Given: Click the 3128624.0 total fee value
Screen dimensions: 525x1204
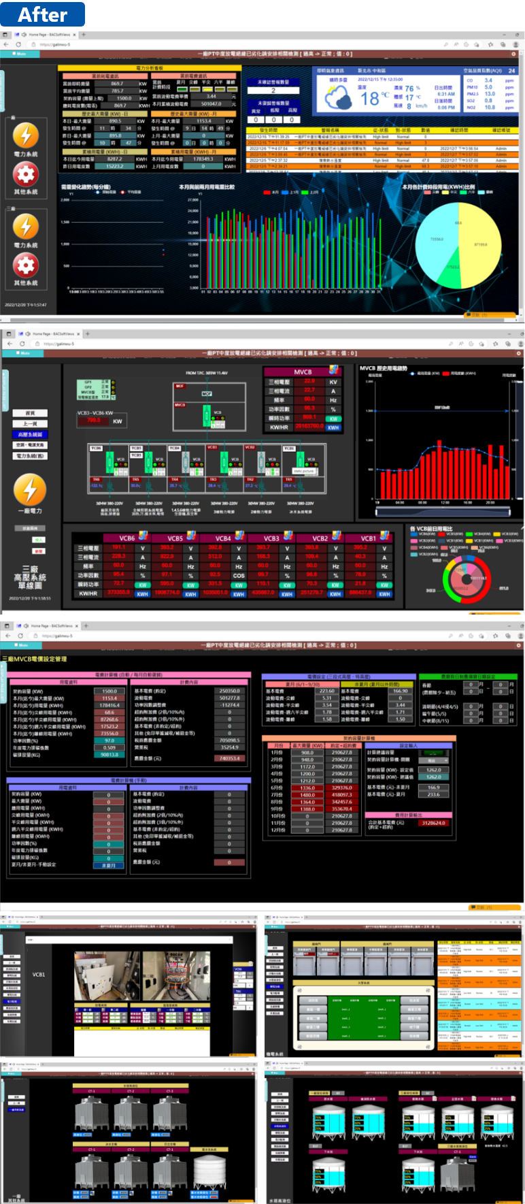Looking at the screenshot, I should [434, 823].
